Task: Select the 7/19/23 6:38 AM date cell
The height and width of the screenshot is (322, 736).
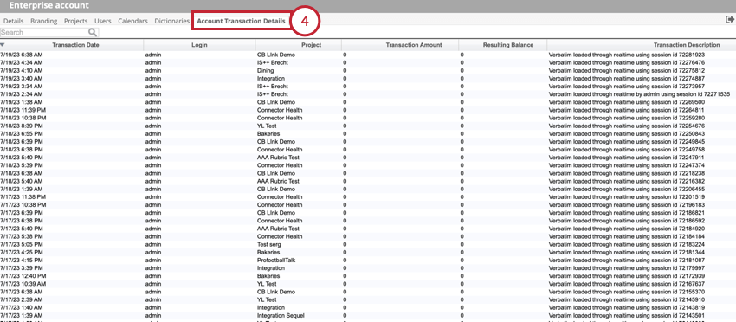Action: [x=21, y=55]
